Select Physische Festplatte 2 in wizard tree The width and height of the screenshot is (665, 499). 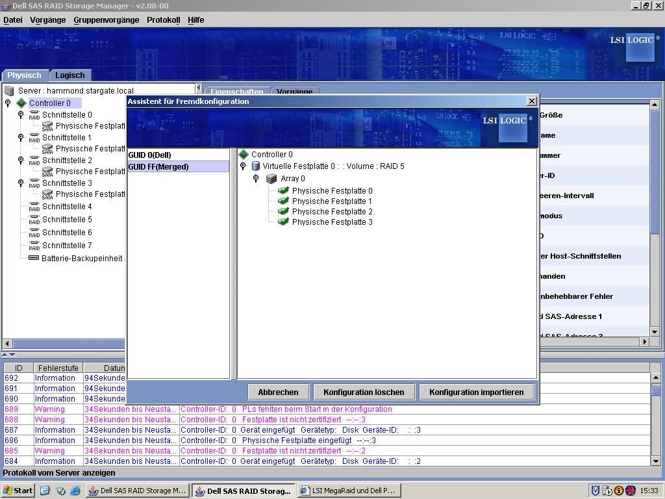tap(332, 212)
